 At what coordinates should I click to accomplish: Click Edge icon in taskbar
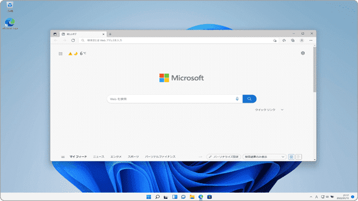[201, 197]
